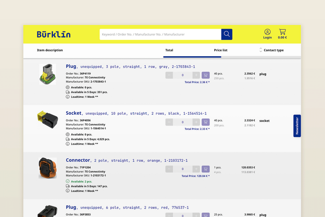Decrease quantity for the orange Connector
The height and width of the screenshot is (217, 325).
pyautogui.click(x=169, y=169)
